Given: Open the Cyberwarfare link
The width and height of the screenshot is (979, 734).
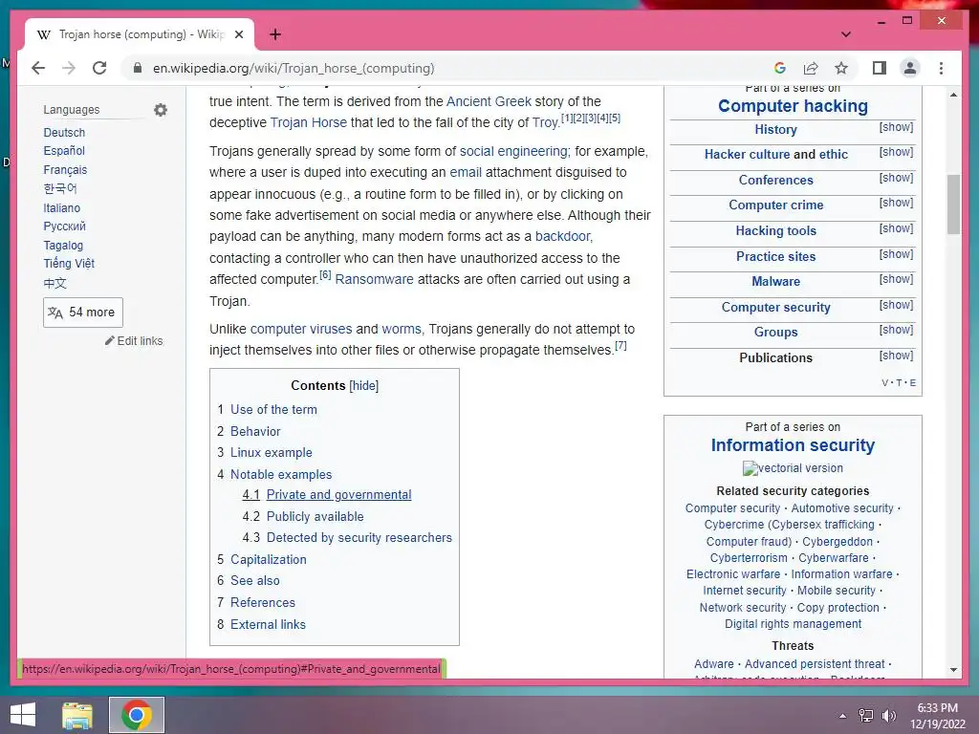Looking at the screenshot, I should click(x=834, y=558).
